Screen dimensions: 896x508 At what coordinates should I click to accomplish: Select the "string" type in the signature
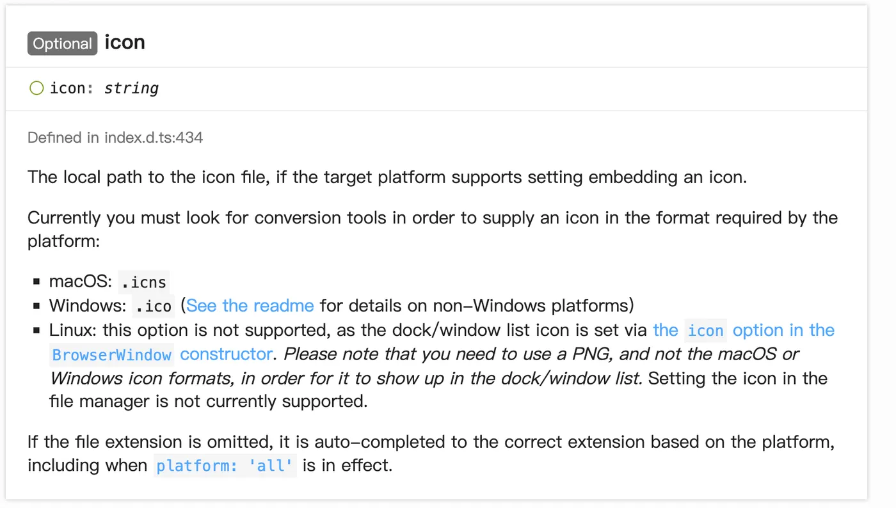(131, 88)
